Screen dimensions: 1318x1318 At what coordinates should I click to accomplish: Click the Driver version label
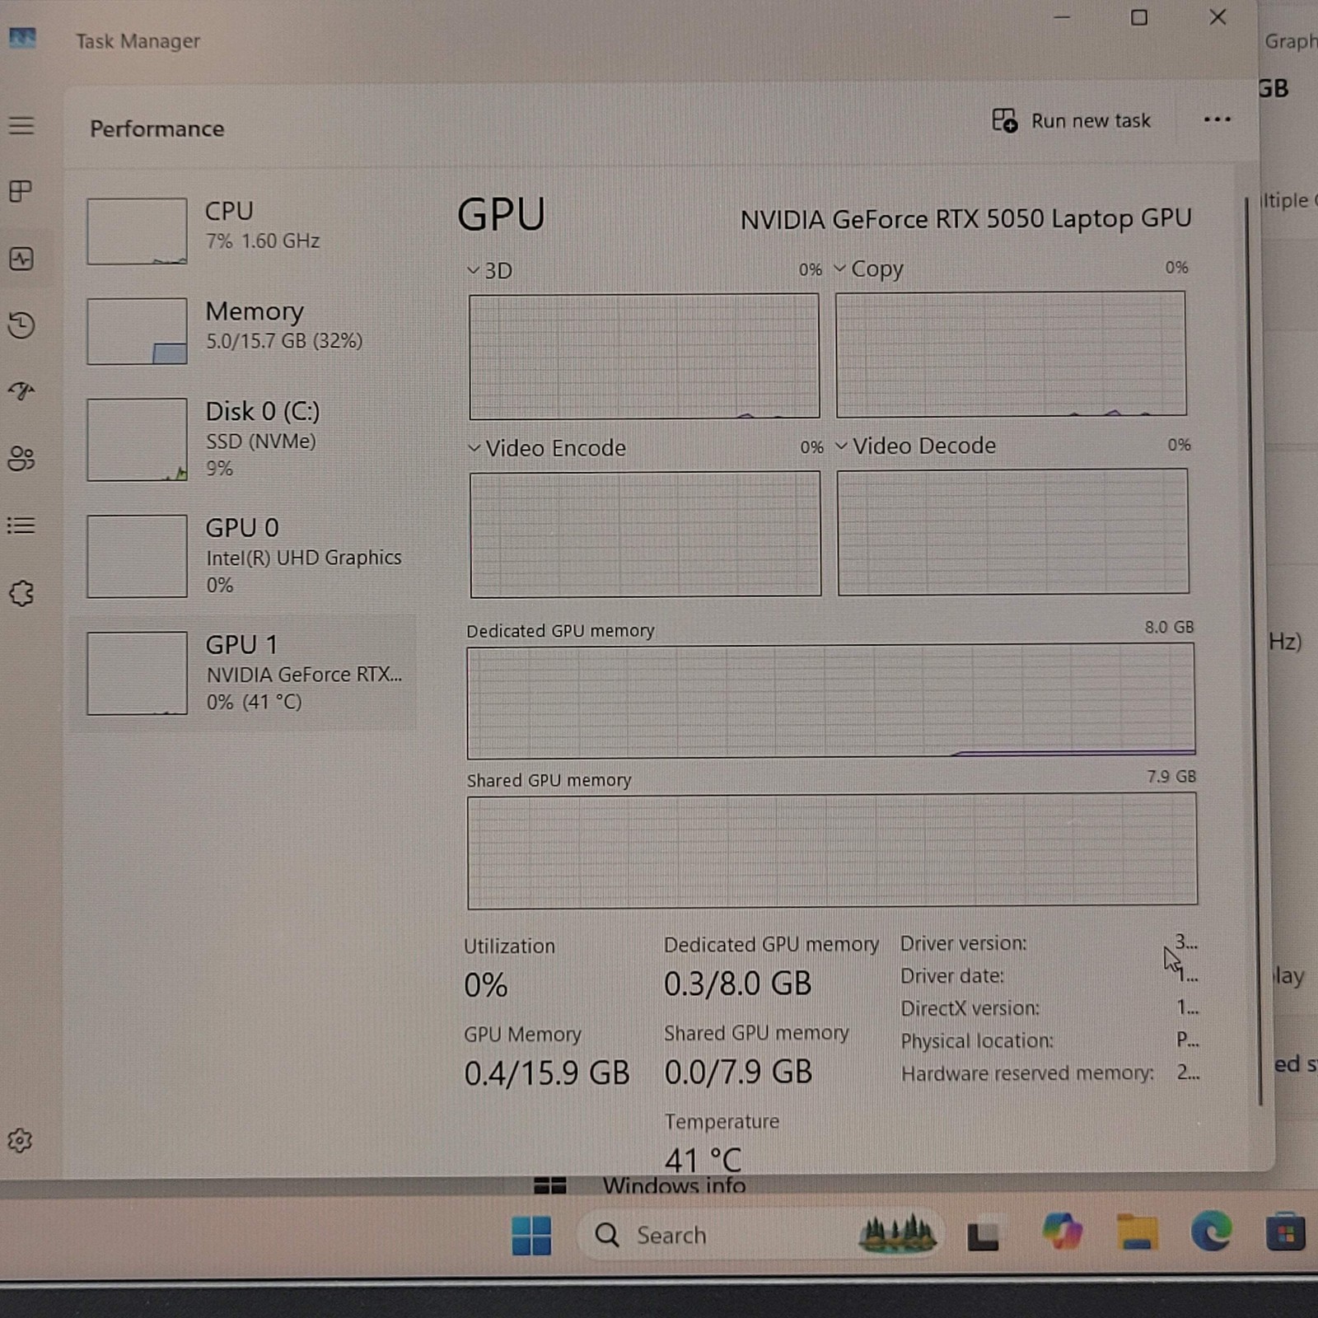(963, 943)
